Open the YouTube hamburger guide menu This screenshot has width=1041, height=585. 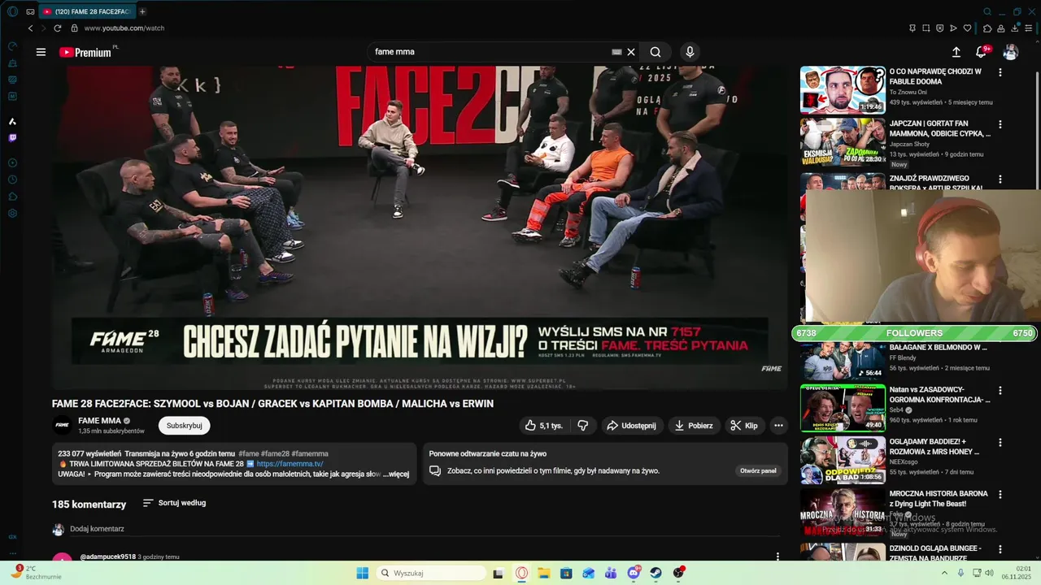point(41,52)
